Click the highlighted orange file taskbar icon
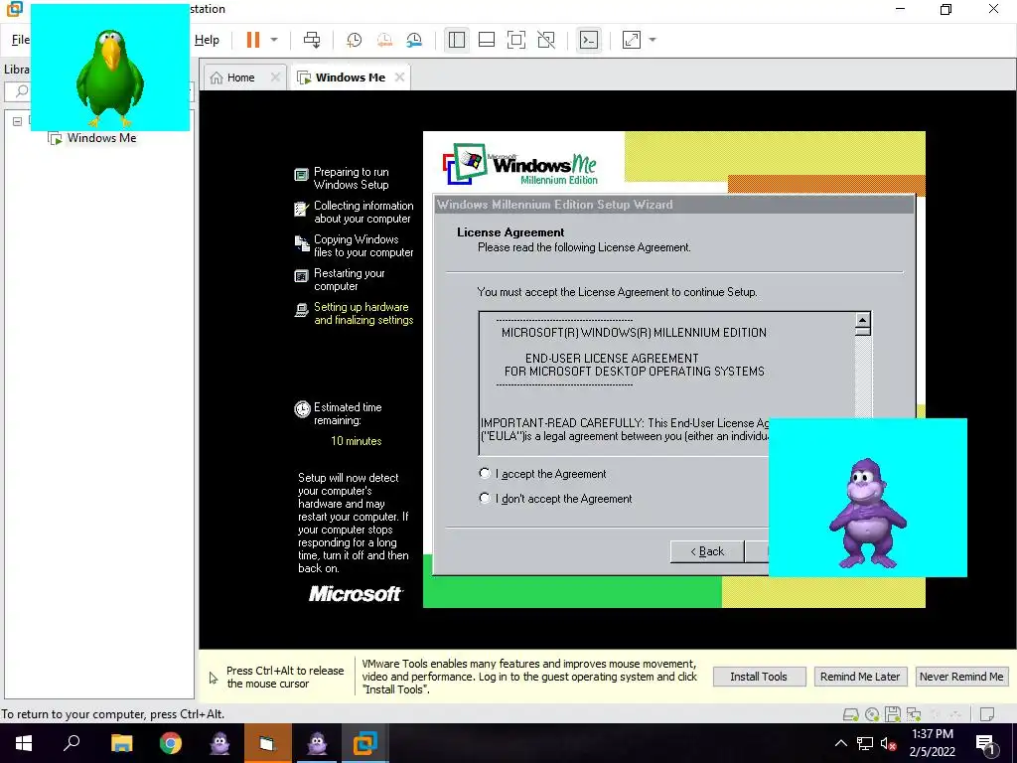The width and height of the screenshot is (1017, 763). (x=267, y=743)
